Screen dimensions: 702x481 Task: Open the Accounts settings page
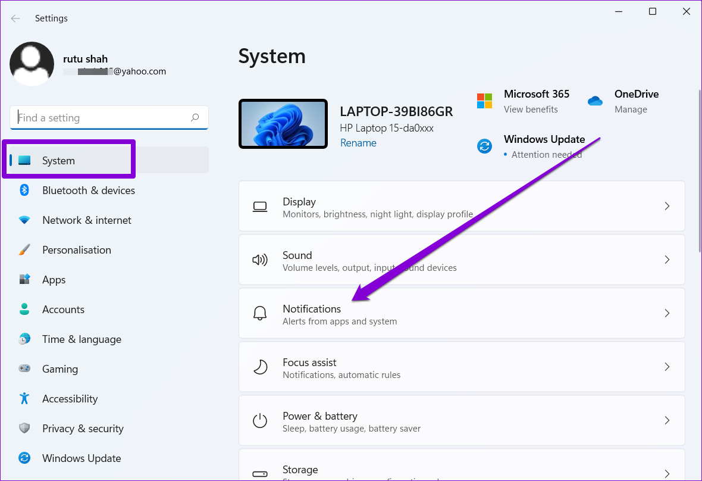point(109,310)
